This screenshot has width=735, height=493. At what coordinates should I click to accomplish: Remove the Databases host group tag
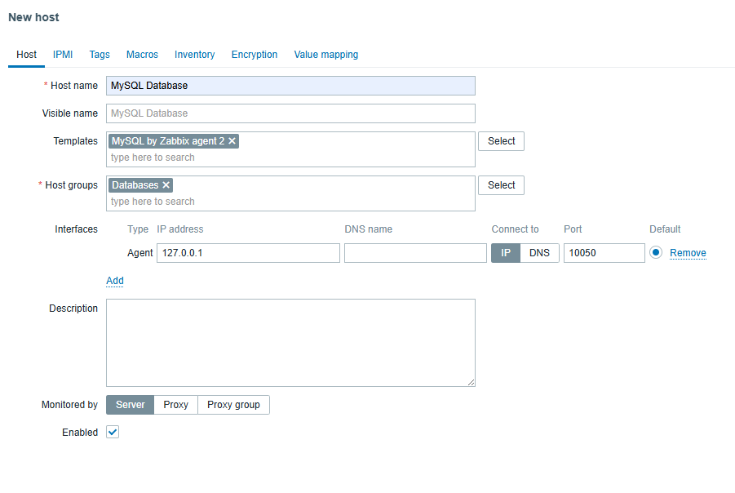166,185
